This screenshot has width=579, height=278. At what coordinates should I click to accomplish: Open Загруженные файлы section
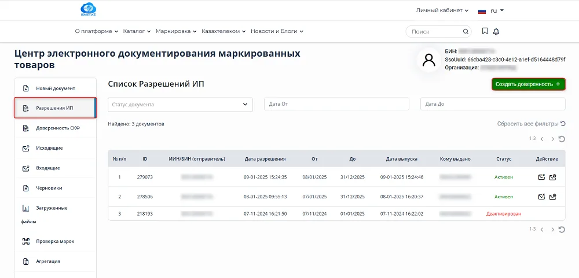[56, 215]
